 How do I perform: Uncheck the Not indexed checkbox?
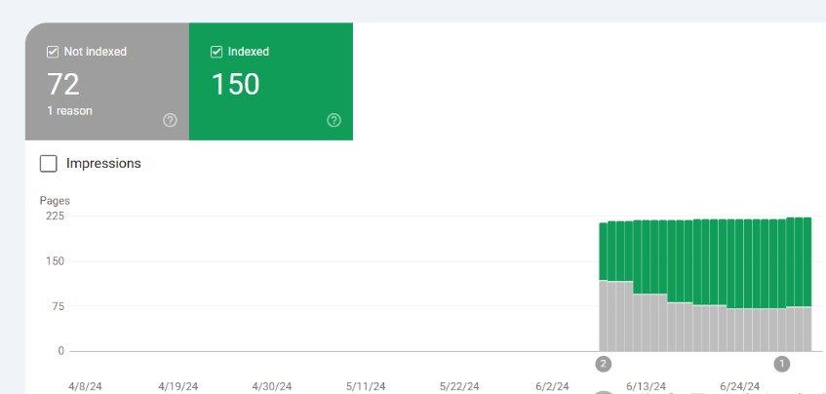coord(52,52)
